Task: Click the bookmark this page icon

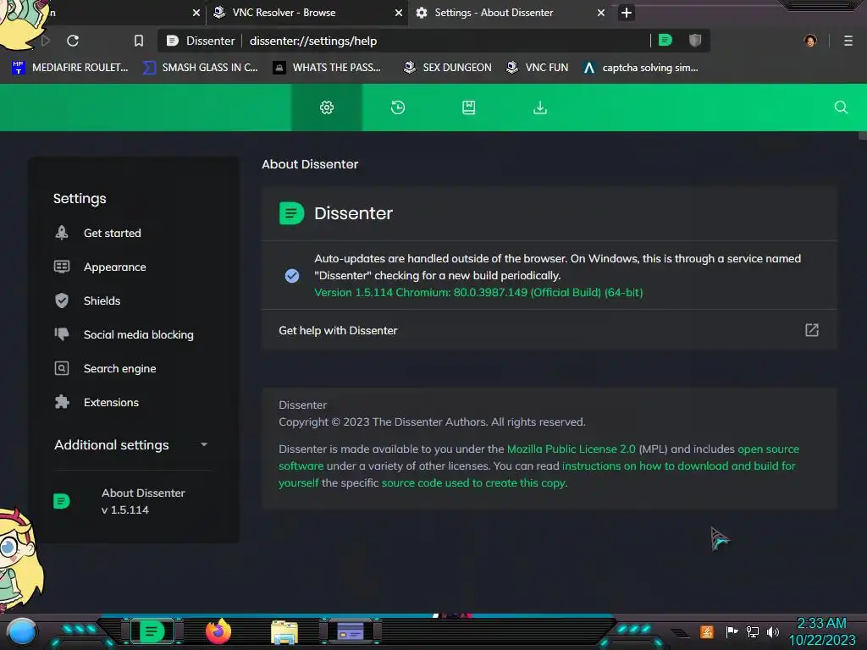Action: (x=139, y=41)
